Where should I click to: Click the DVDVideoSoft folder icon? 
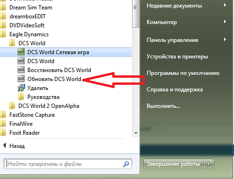click(x=3, y=25)
